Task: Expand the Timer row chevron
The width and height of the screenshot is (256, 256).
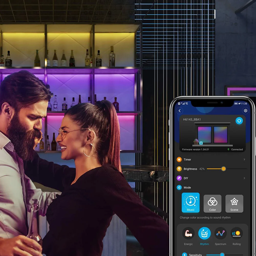Action: 244,159
